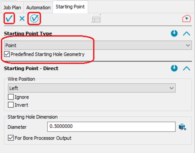This screenshot has width=195, height=153.
Task: Open the Wire Position Left dropdown
Action: [x=92, y=88]
